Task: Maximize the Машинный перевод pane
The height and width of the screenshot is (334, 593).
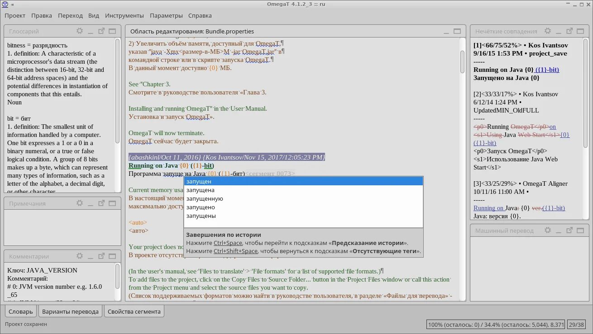Action: (x=580, y=231)
